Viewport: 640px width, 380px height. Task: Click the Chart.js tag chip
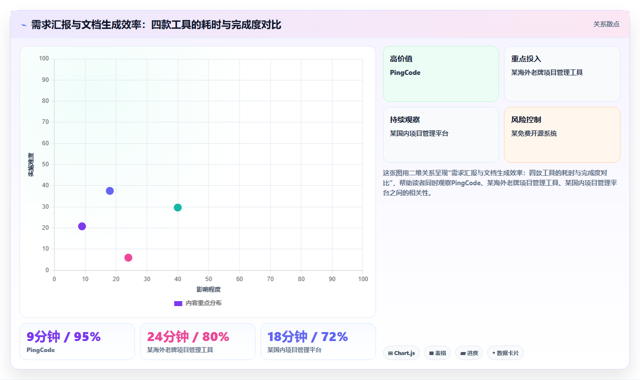coord(401,353)
